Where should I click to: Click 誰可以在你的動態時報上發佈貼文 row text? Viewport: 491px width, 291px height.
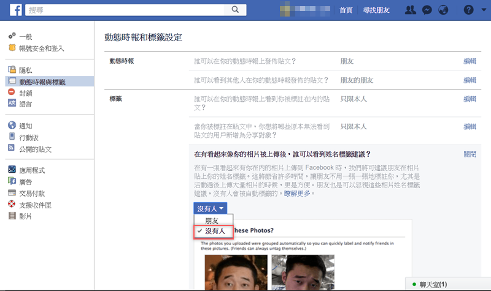(x=245, y=61)
